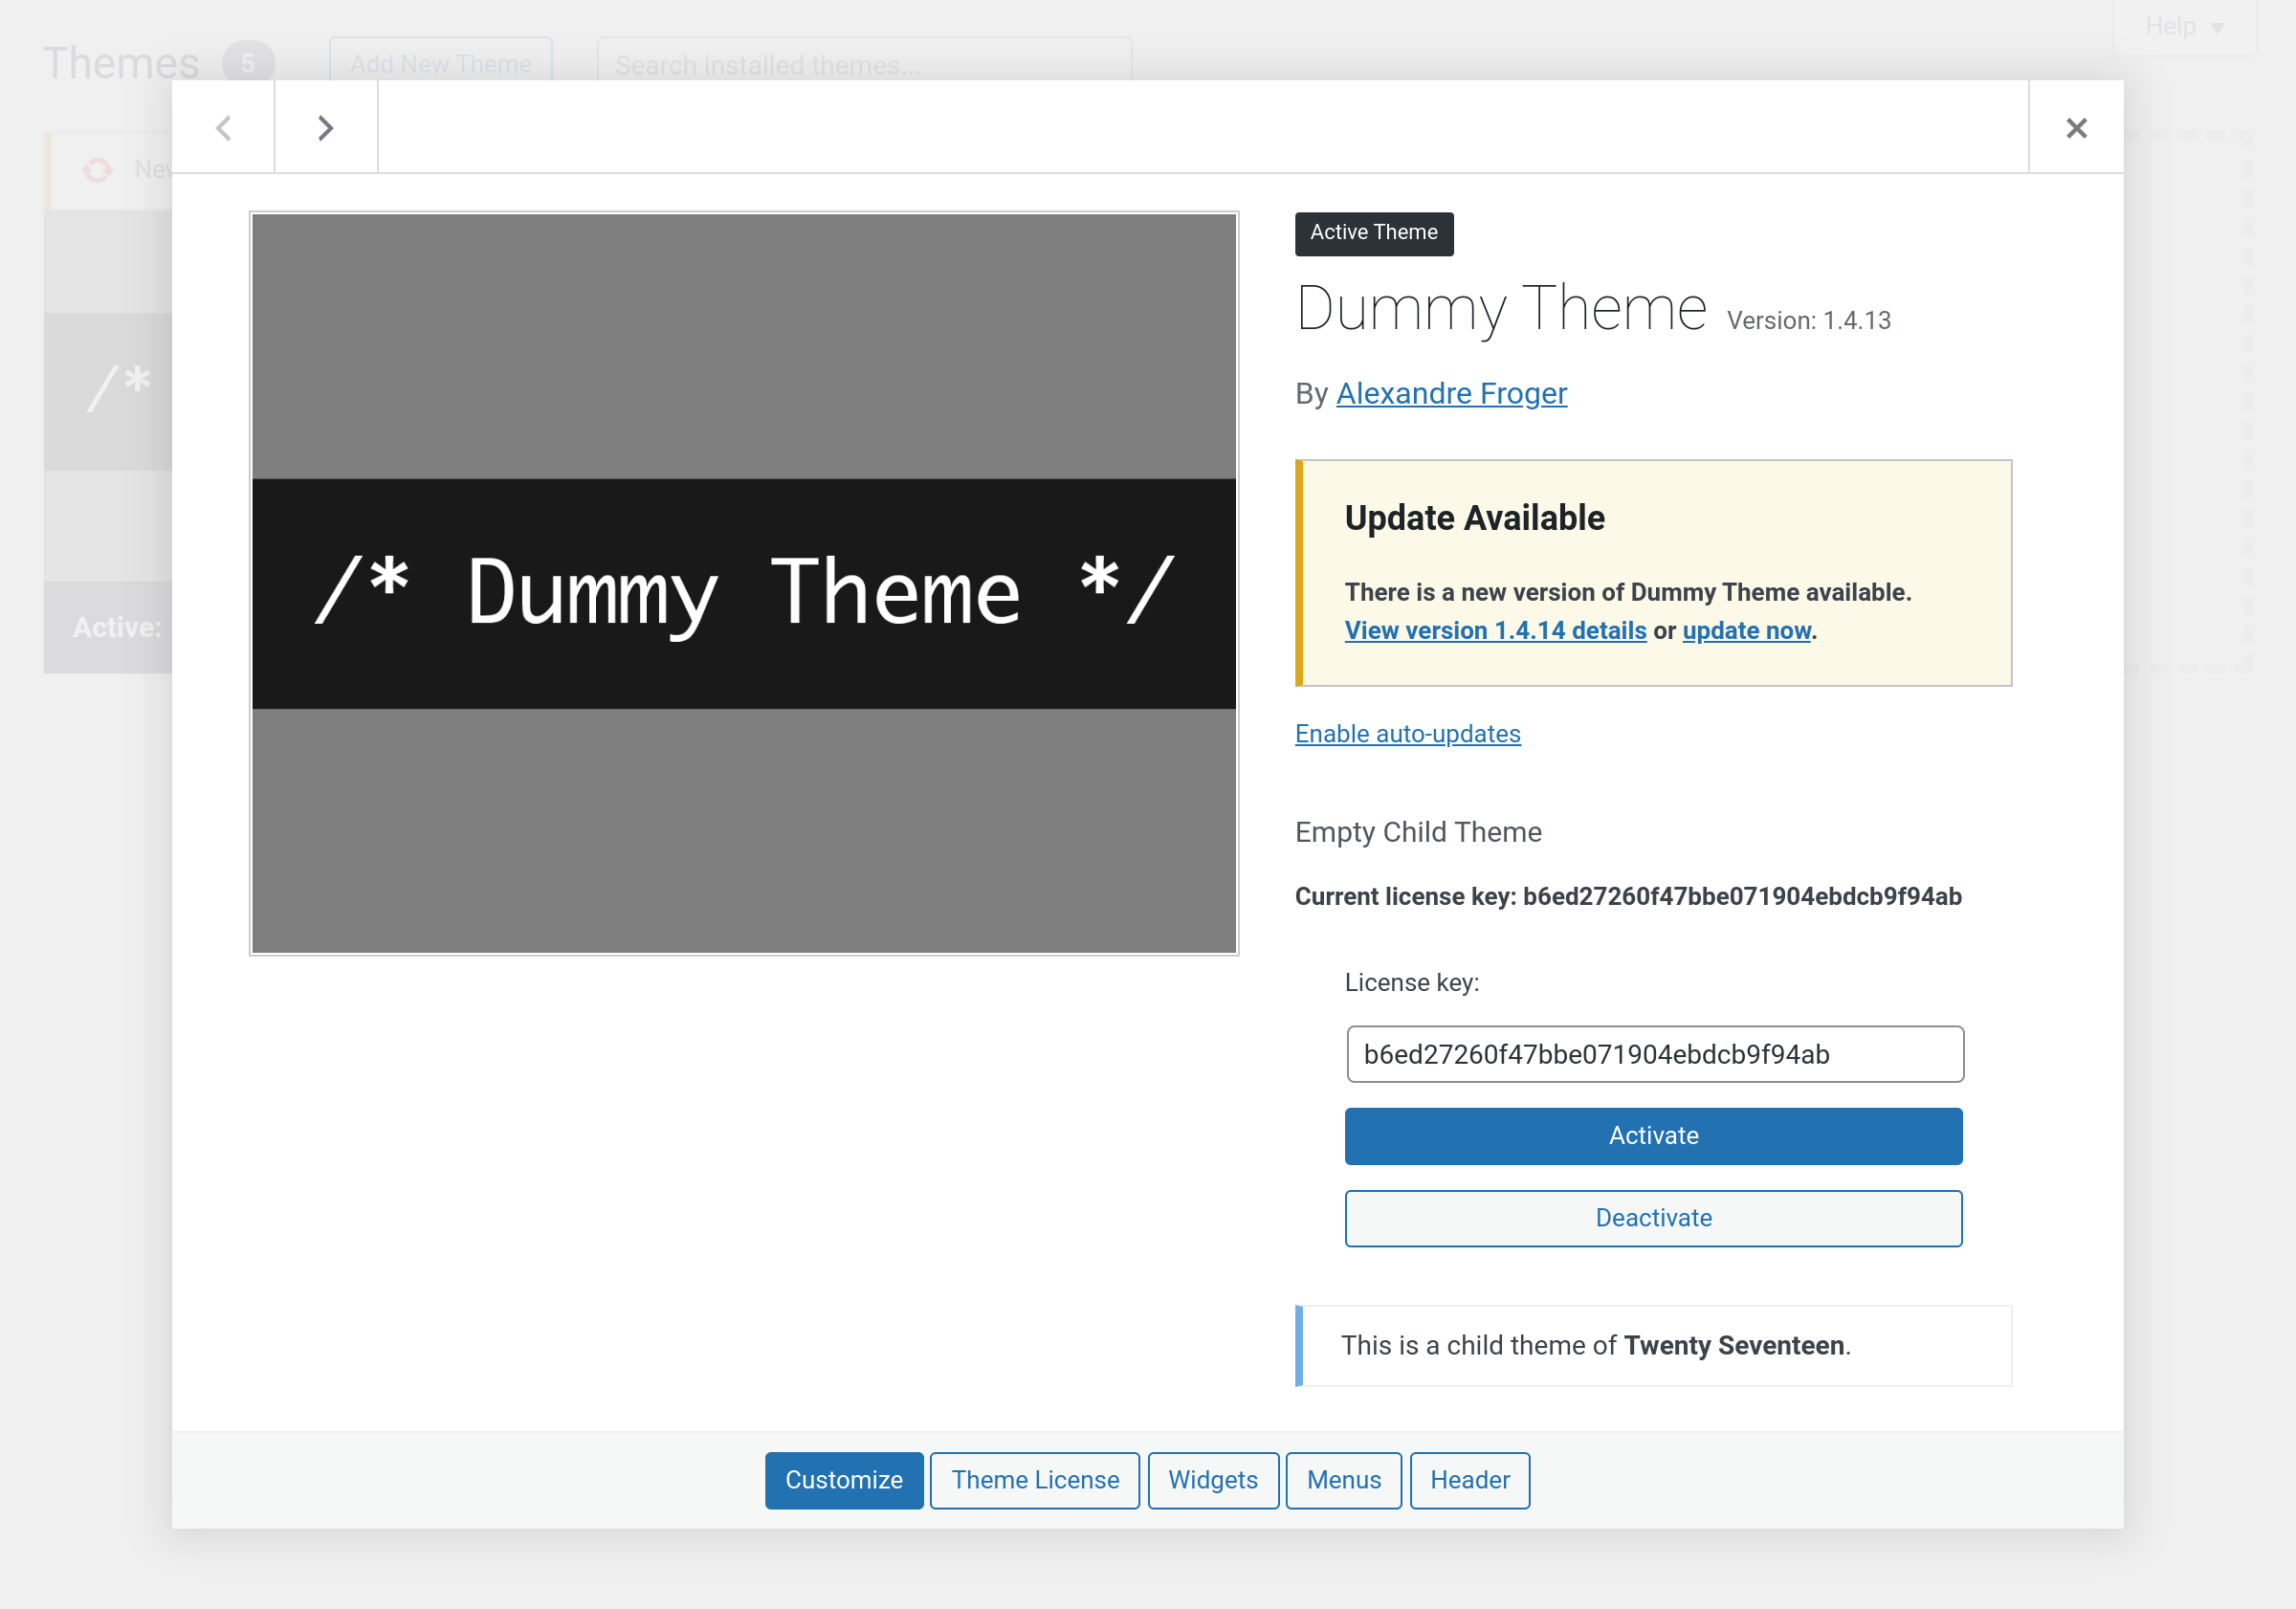The width and height of the screenshot is (2296, 1609).
Task: Close the Dummy Theme details overlay
Action: coord(2075,127)
